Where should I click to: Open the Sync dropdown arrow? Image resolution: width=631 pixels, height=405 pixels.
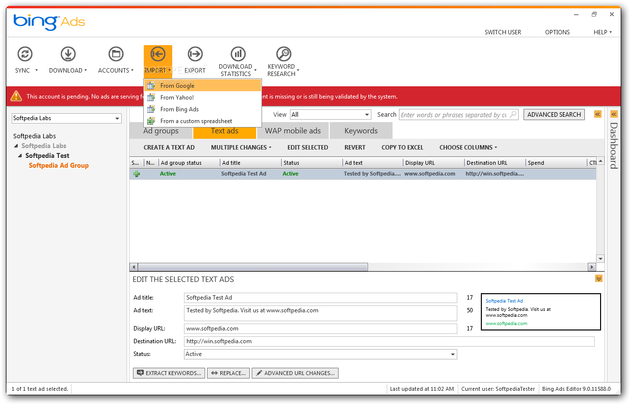click(x=36, y=71)
